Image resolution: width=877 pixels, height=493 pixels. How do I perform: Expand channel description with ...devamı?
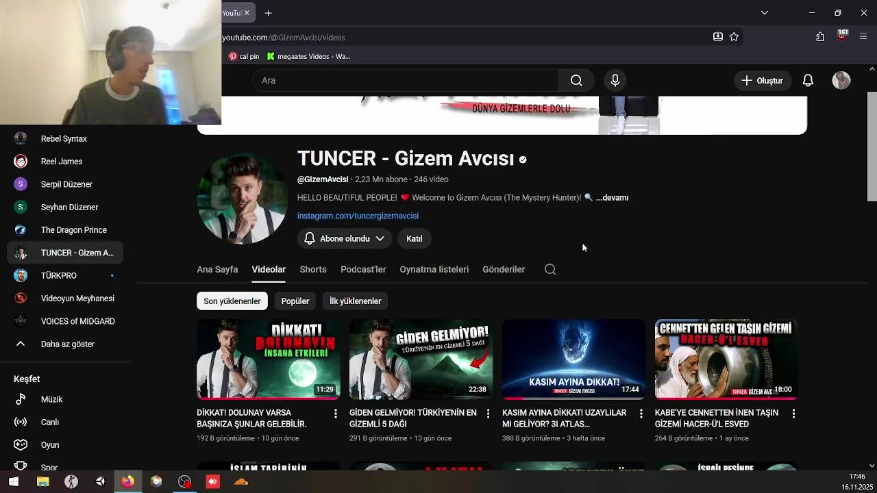[x=612, y=198]
